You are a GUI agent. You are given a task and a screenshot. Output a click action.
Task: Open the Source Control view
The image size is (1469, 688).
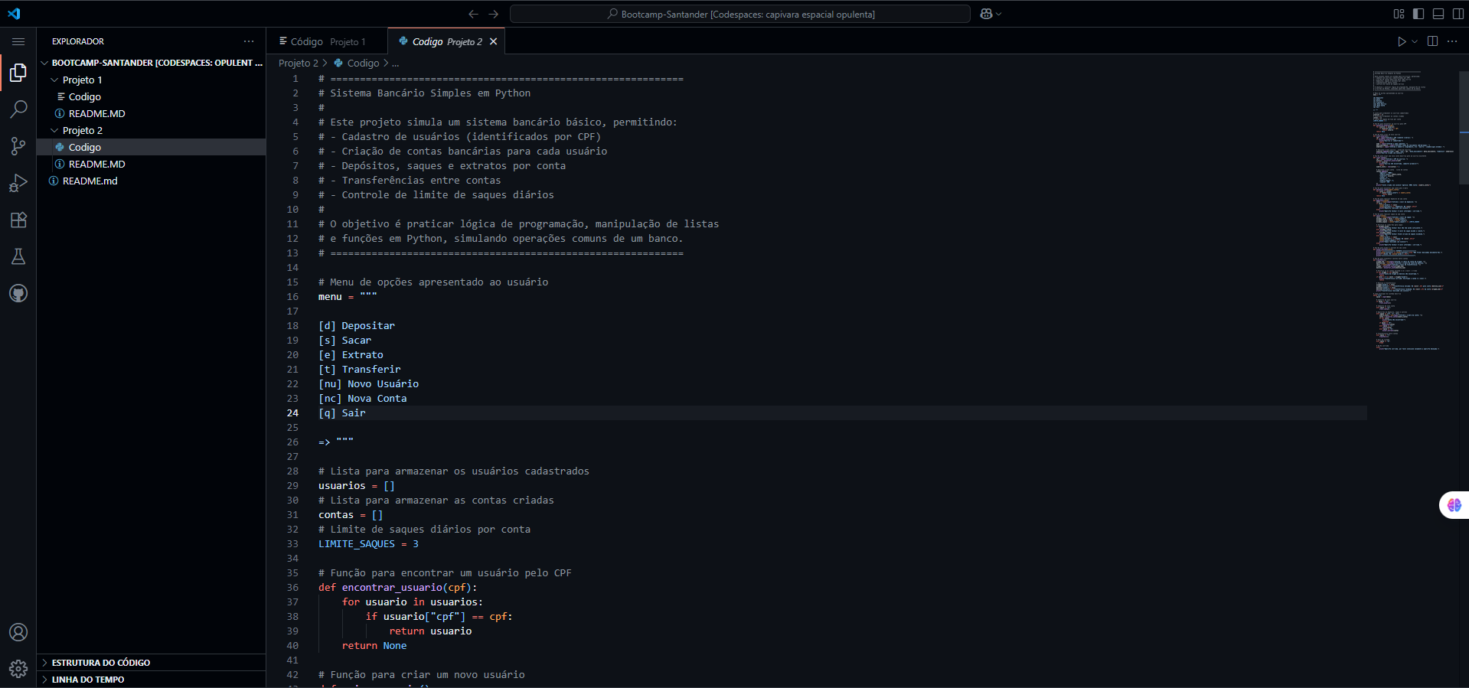(18, 146)
